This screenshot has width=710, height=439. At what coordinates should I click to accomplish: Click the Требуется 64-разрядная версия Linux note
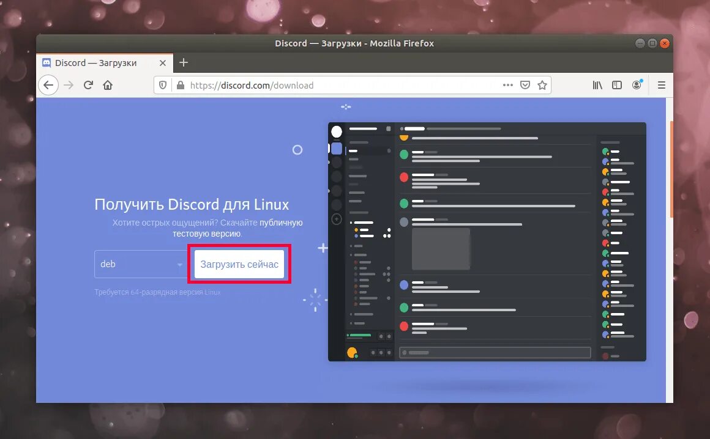[x=157, y=292]
